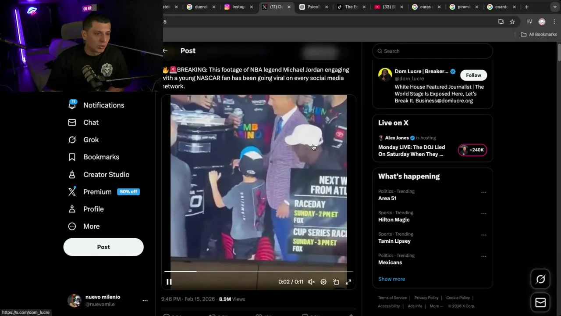
Task: Open options for Tamin Lipsey trend
Action: (x=484, y=235)
